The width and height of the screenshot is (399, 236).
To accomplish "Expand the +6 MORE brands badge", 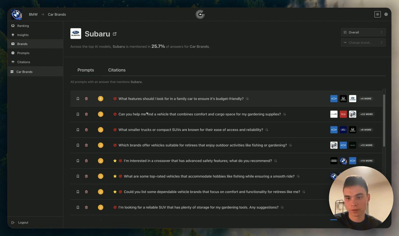I will [366, 130].
